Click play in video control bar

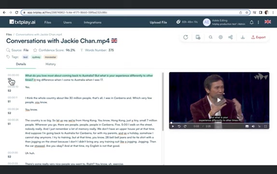point(173,126)
